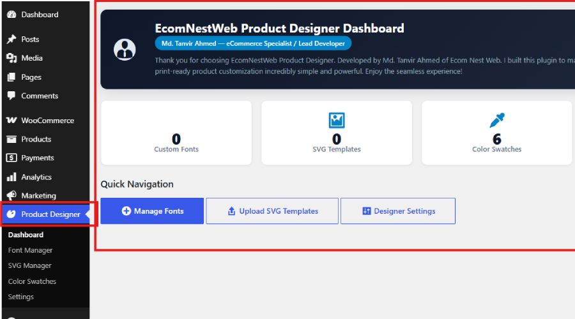
Task: Click the Color Swatches eyedropper icon
Action: point(497,120)
